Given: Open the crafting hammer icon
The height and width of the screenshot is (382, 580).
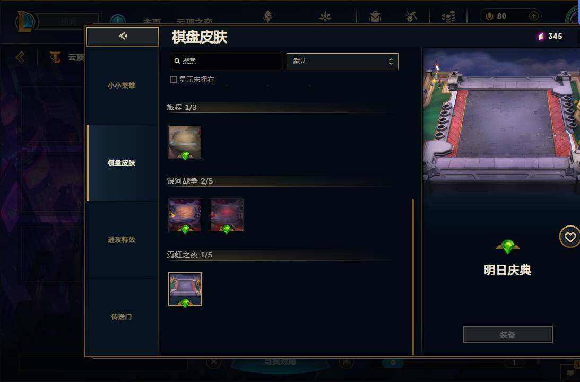Looking at the screenshot, I should (411, 16).
